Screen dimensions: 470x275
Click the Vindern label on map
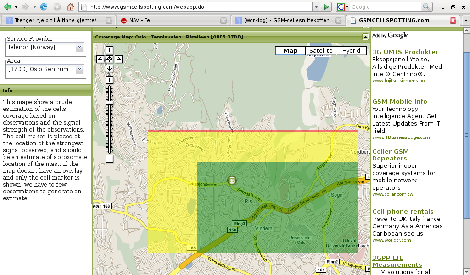point(263,228)
